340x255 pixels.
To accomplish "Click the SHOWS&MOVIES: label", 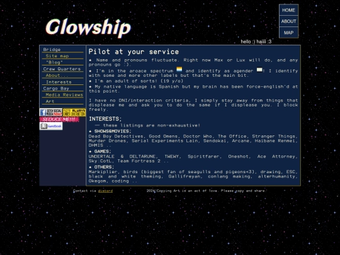I will pyautogui.click(x=113, y=131).
